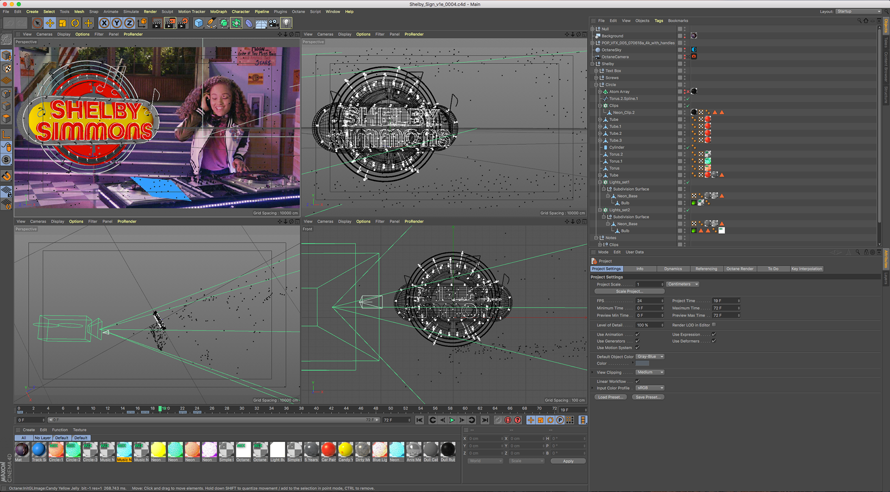Open the Bend deformer icon
This screenshot has width=890, height=492.
(249, 23)
